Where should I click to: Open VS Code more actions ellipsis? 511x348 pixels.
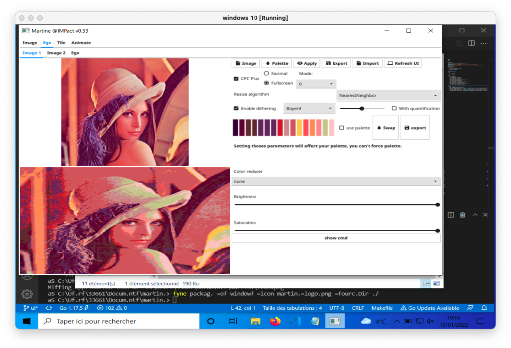[483, 43]
